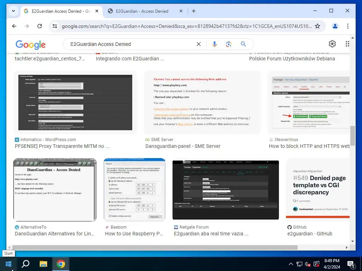The width and height of the screenshot is (362, 271).
Task: Open PFSENSE Proxy Transparente MITM result
Action: [62, 146]
